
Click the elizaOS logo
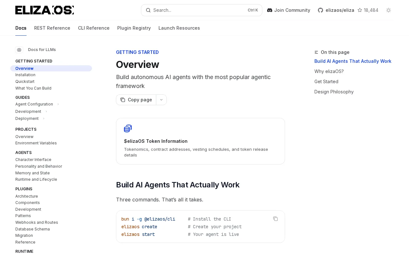coord(44,10)
